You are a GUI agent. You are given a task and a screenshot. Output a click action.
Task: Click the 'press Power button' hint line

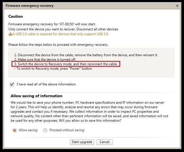point(53,69)
